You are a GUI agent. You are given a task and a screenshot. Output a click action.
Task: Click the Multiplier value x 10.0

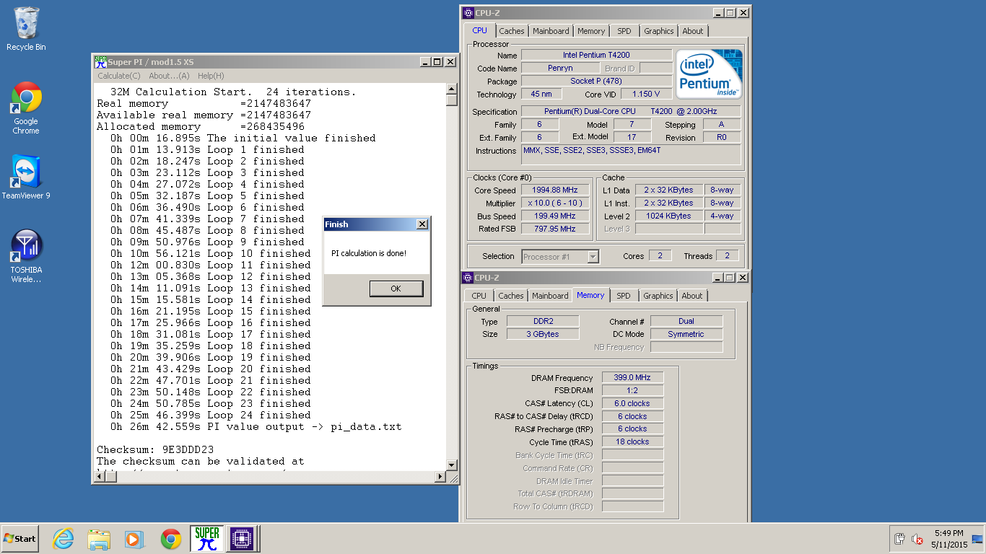point(556,203)
